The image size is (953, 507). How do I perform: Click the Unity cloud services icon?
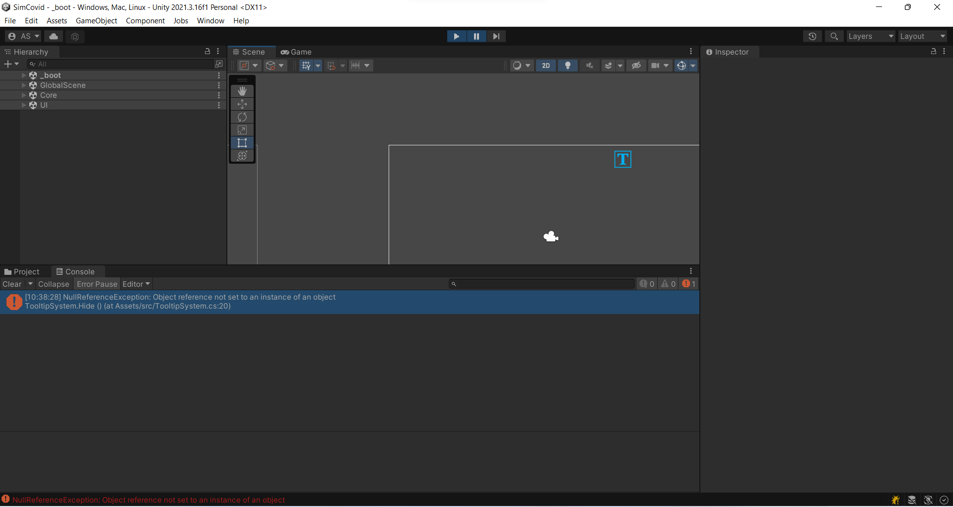point(53,36)
